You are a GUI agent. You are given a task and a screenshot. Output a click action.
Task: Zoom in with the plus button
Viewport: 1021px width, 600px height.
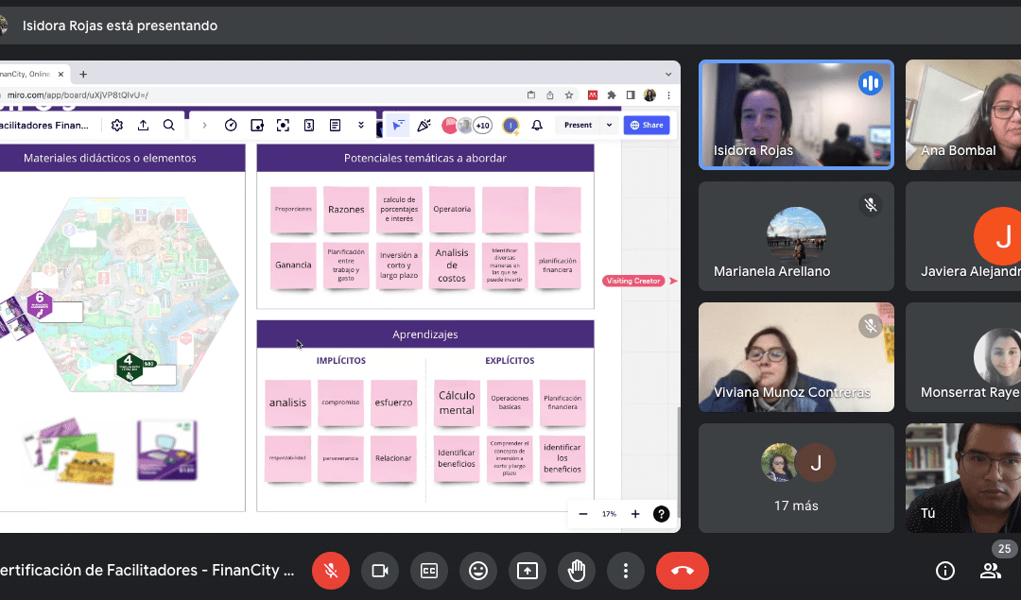635,514
